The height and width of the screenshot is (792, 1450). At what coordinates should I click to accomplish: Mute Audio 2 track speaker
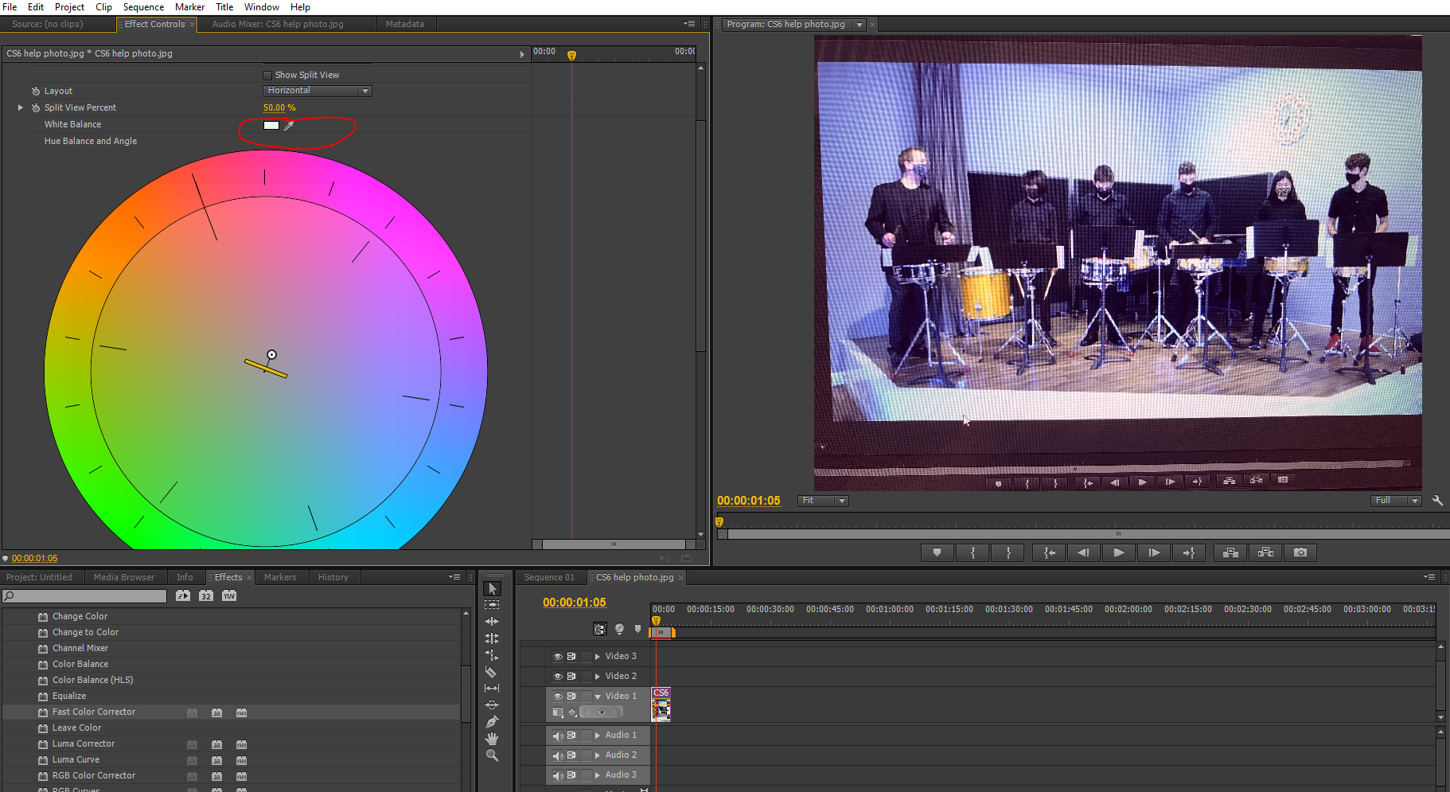558,755
